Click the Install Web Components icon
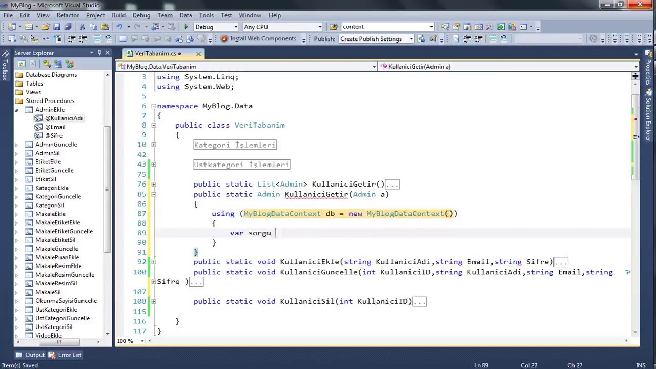 click(224, 38)
